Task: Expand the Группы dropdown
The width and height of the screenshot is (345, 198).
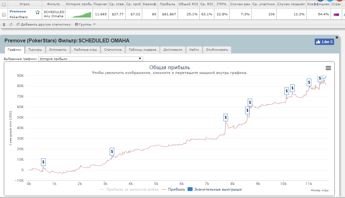Action: pyautogui.click(x=85, y=24)
